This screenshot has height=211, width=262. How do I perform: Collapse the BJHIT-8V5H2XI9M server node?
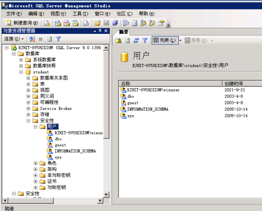tap(6, 48)
